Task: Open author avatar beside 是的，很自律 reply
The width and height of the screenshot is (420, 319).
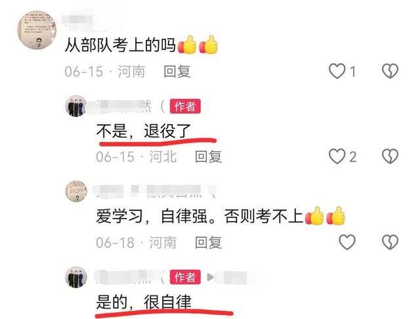Action: (76, 277)
